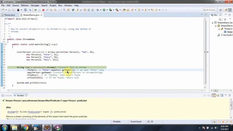Switch to the Debug perspective icon

230,10
